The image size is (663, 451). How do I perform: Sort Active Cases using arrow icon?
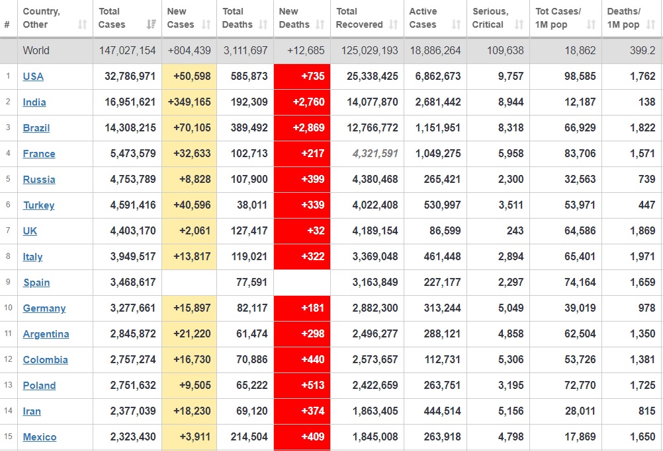[456, 24]
